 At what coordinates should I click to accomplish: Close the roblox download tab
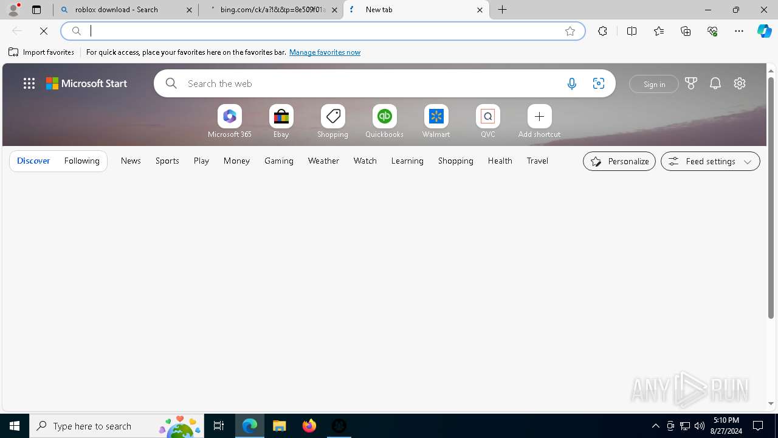click(189, 10)
